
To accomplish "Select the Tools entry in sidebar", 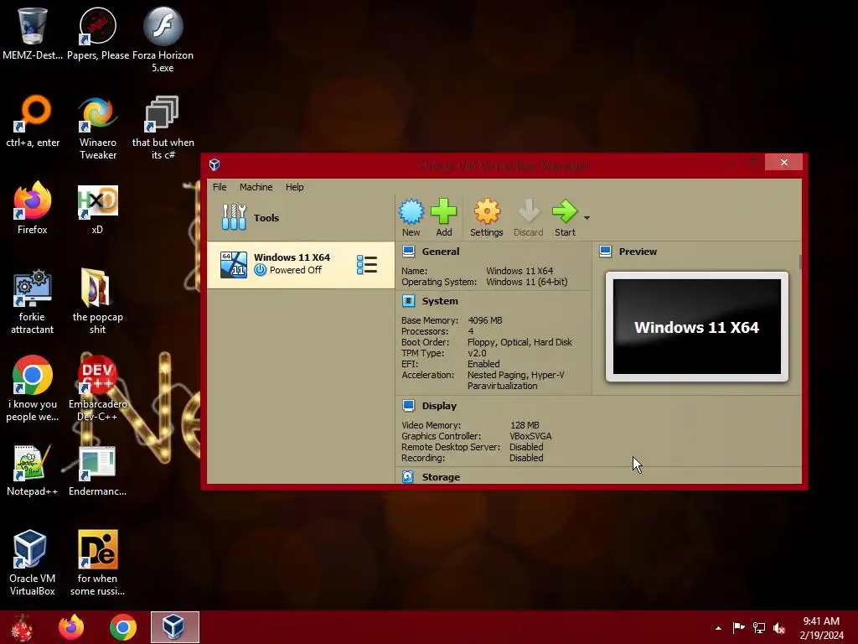I will click(301, 217).
